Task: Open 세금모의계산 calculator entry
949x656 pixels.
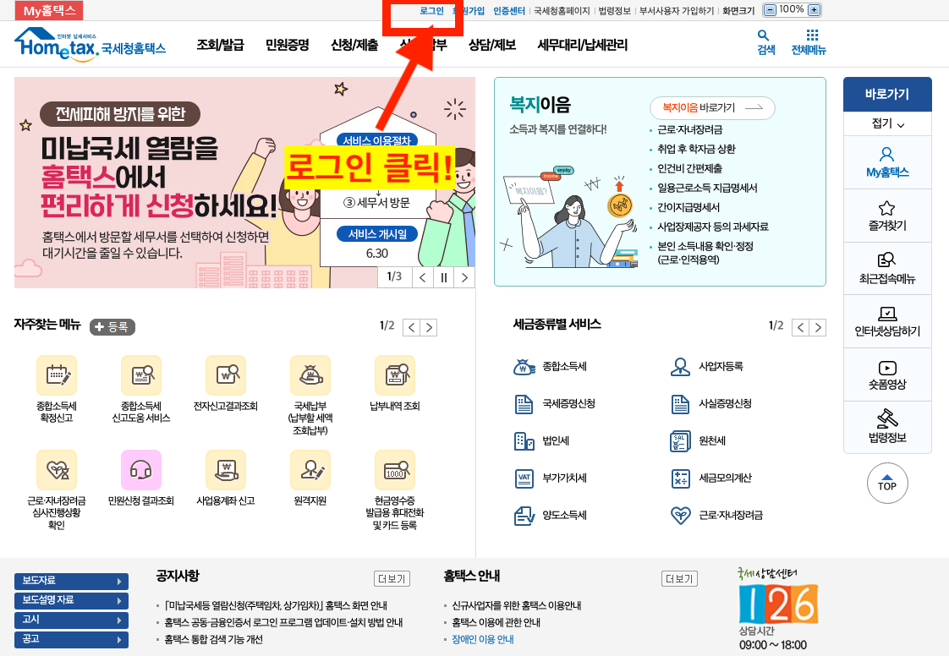Action: coord(711,478)
